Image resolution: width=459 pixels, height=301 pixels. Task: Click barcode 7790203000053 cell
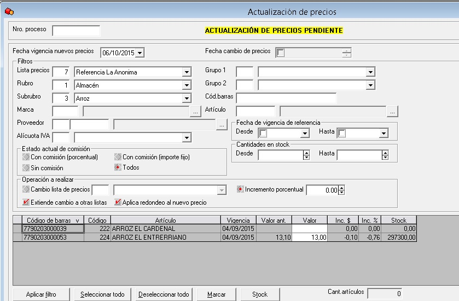coord(53,237)
